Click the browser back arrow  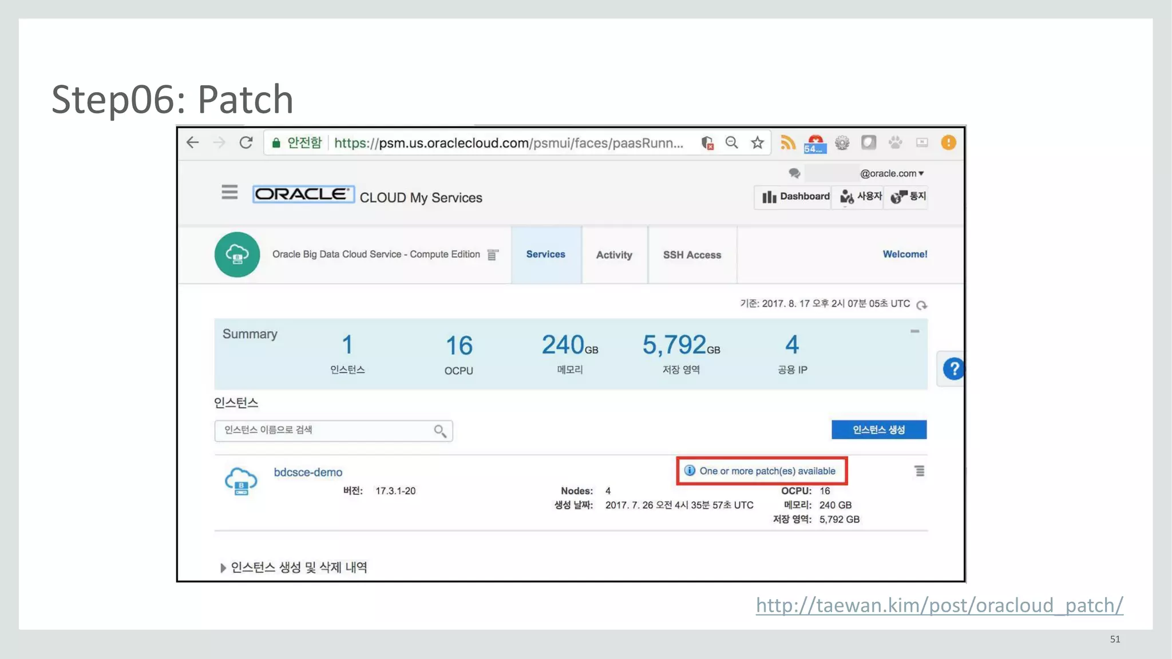(193, 142)
